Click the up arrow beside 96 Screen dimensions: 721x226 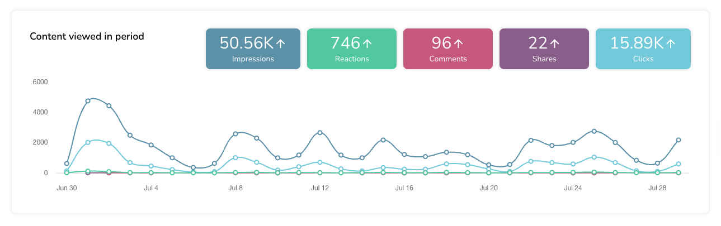(459, 43)
